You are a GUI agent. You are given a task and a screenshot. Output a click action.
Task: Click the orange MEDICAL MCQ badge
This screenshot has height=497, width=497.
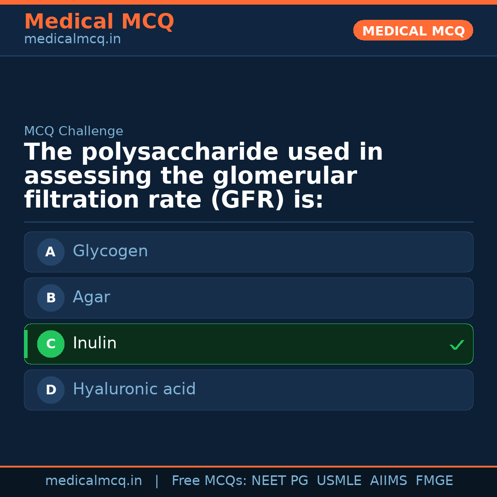413,30
